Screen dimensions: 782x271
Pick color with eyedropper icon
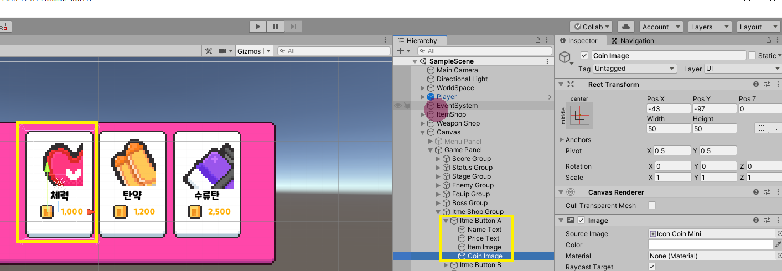click(x=778, y=244)
